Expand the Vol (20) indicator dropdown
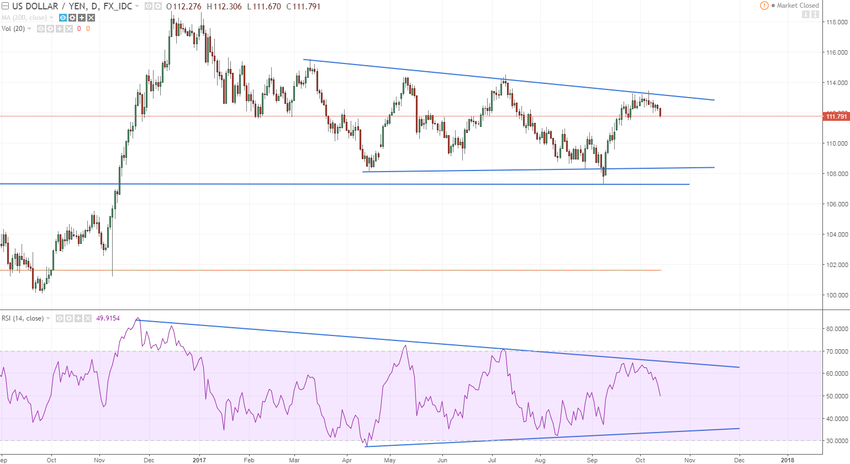The image size is (850, 464). tap(29, 29)
